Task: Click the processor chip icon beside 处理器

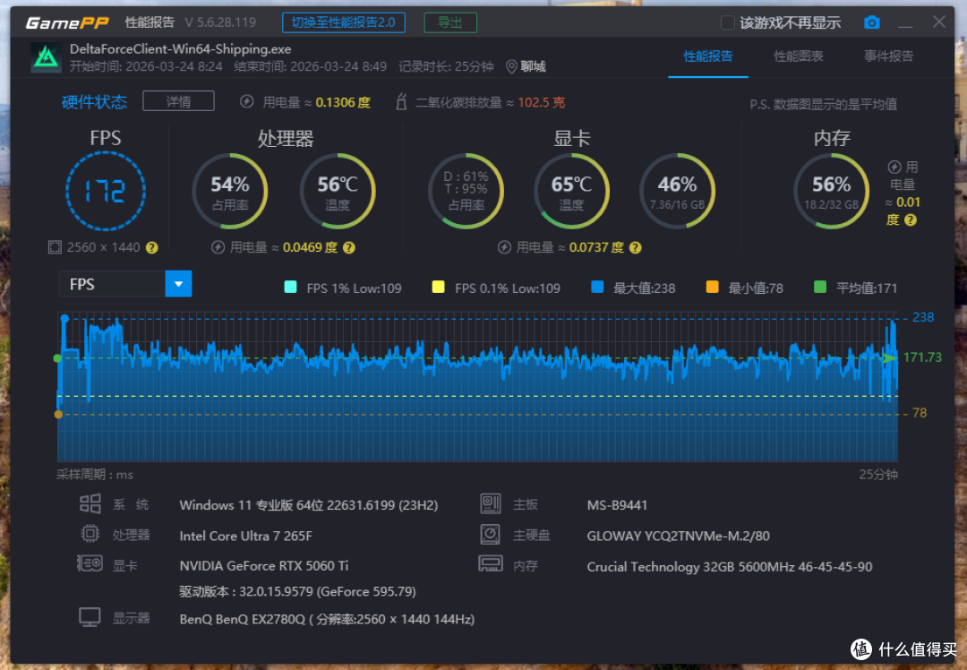Action: coord(90,534)
